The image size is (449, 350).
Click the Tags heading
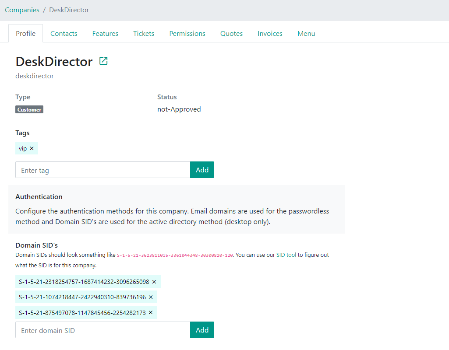[x=22, y=133]
